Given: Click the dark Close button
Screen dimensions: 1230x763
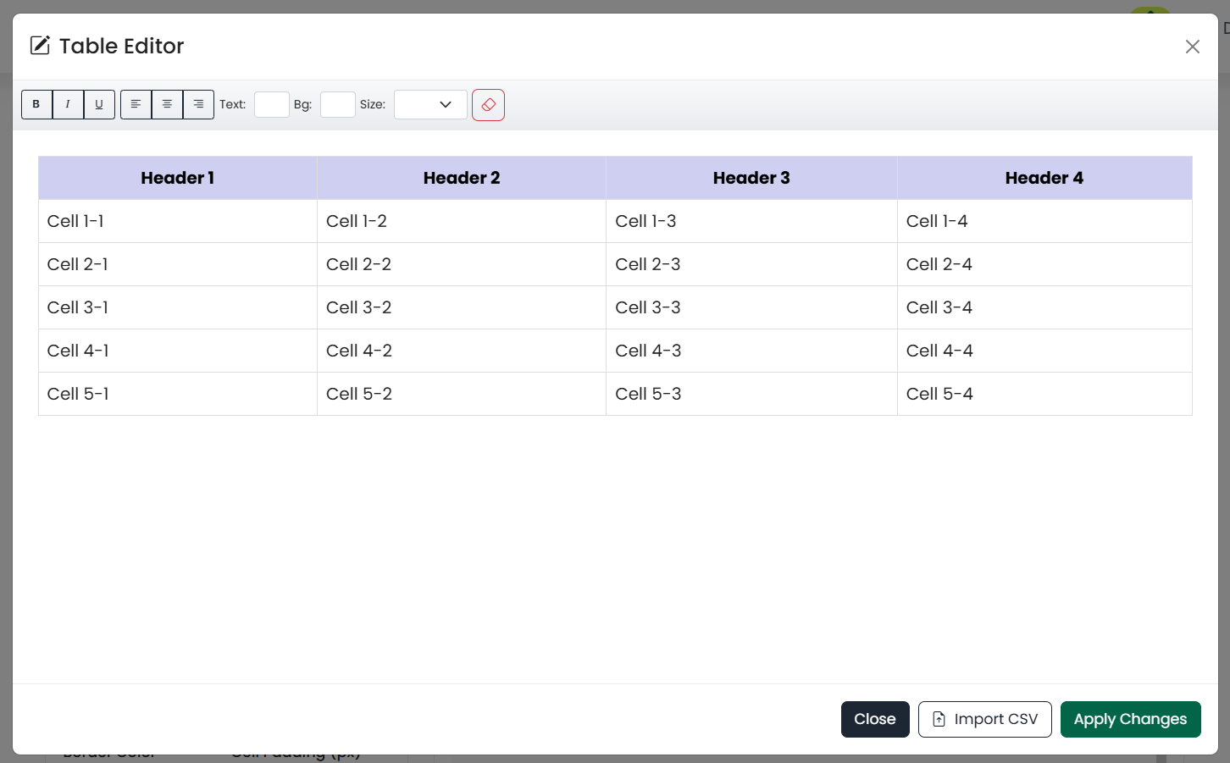Looking at the screenshot, I should (x=874, y=719).
